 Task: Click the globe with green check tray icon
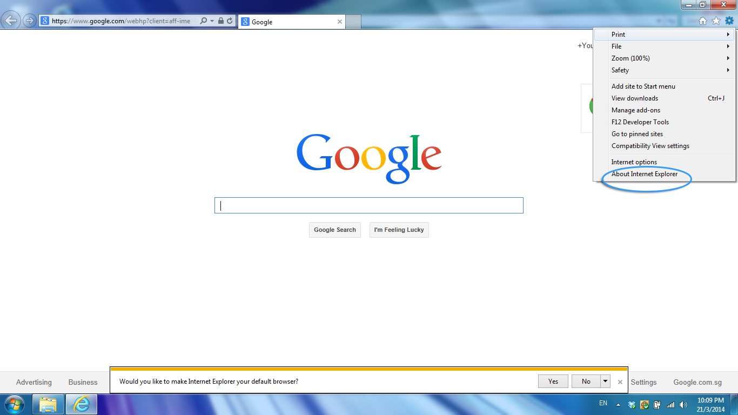click(645, 405)
